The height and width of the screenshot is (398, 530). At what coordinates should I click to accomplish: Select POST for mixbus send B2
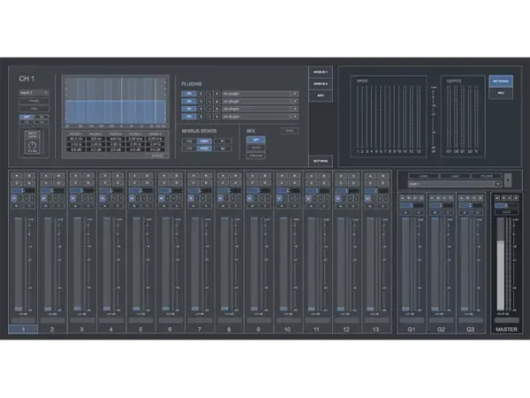point(204,149)
